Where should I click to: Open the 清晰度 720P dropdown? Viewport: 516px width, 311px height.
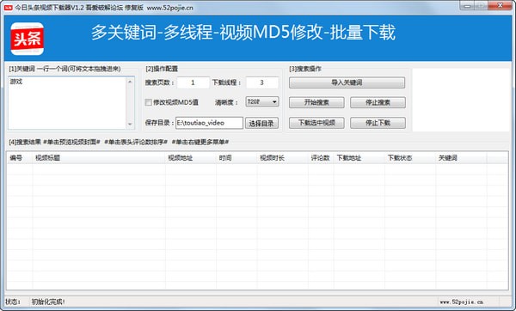tap(262, 102)
